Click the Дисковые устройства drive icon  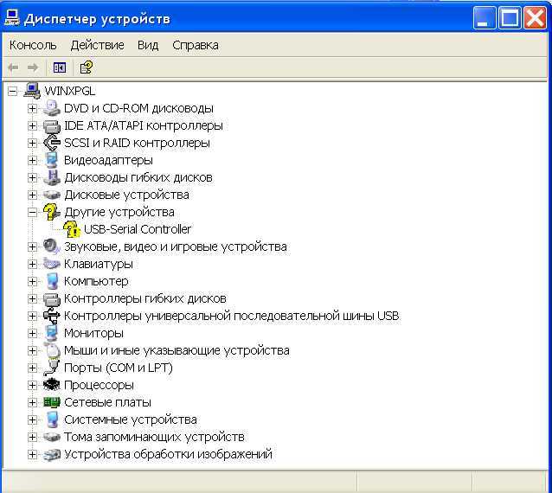coord(52,195)
